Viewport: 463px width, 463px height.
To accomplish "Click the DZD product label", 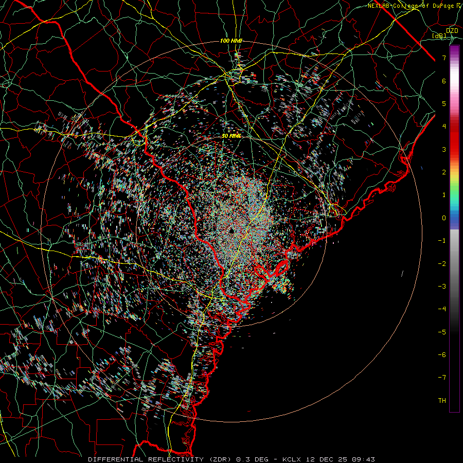I will click(x=452, y=31).
